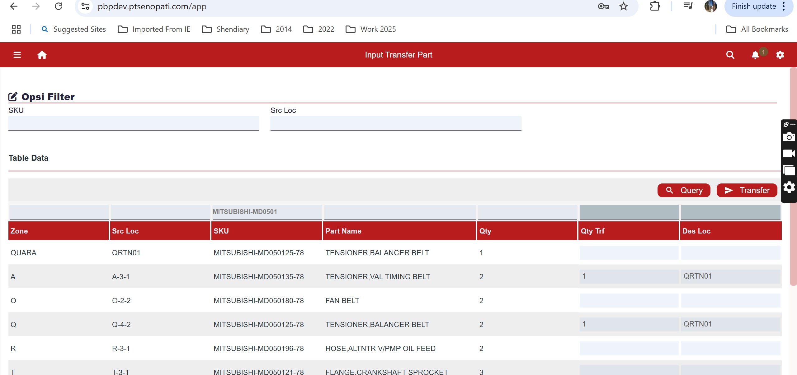797x375 pixels.
Task: Go to home via house icon
Action: (x=42, y=55)
